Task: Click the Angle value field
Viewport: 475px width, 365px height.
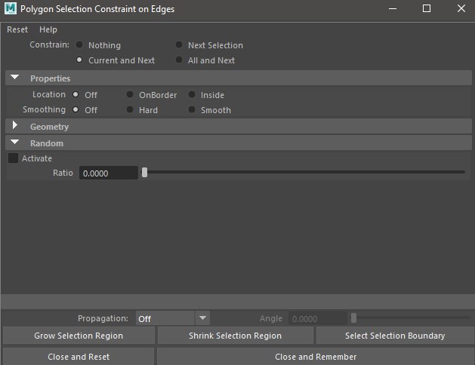Action: click(318, 318)
